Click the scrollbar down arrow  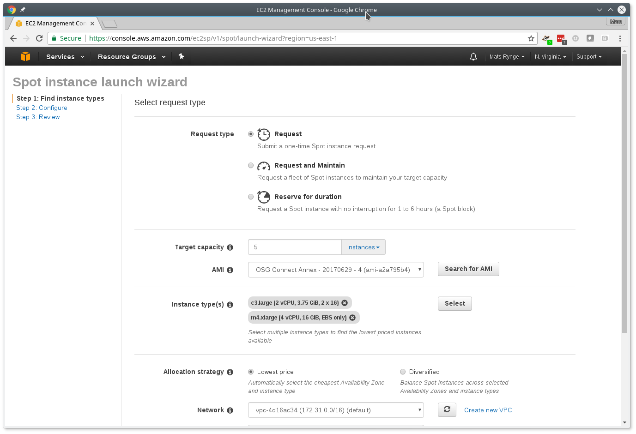[x=624, y=422]
